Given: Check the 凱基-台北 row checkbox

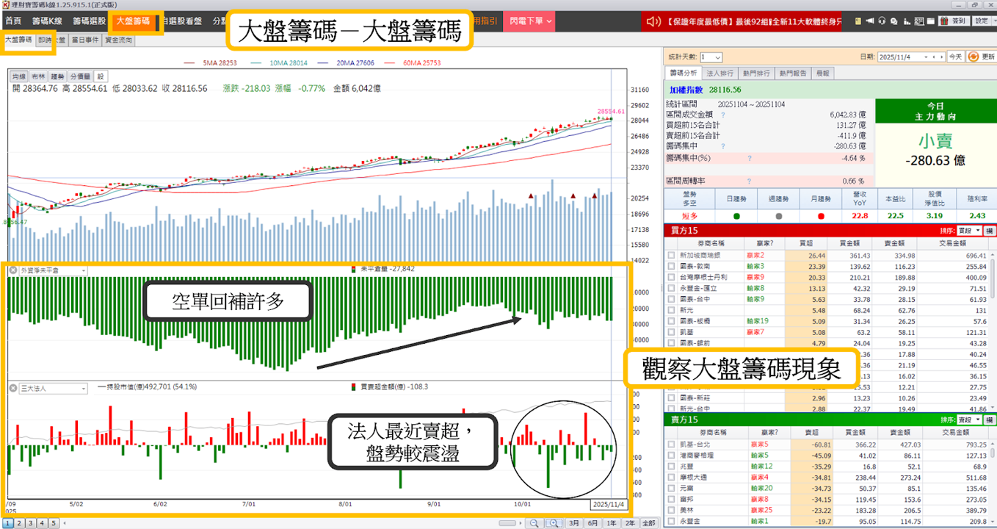Looking at the screenshot, I should [671, 445].
